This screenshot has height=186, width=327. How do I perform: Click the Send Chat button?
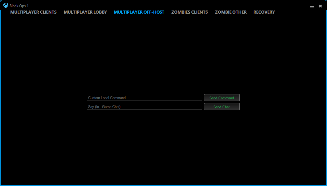click(x=222, y=107)
